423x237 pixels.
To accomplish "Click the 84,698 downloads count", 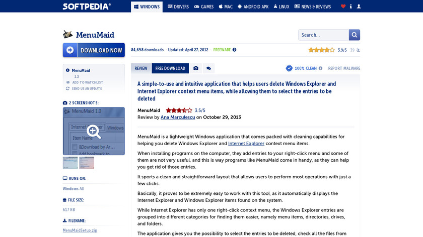I will 147,50.
